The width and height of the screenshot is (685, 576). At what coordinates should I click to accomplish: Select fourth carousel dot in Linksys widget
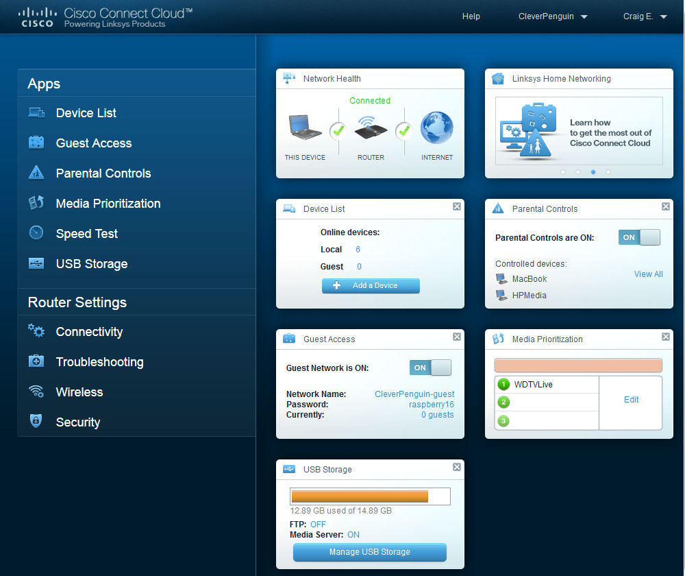click(608, 172)
